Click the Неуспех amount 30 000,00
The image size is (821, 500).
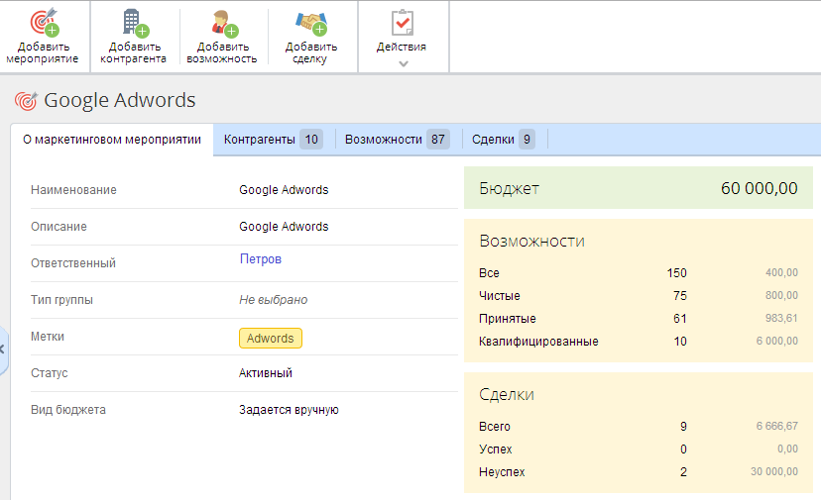[x=773, y=471]
